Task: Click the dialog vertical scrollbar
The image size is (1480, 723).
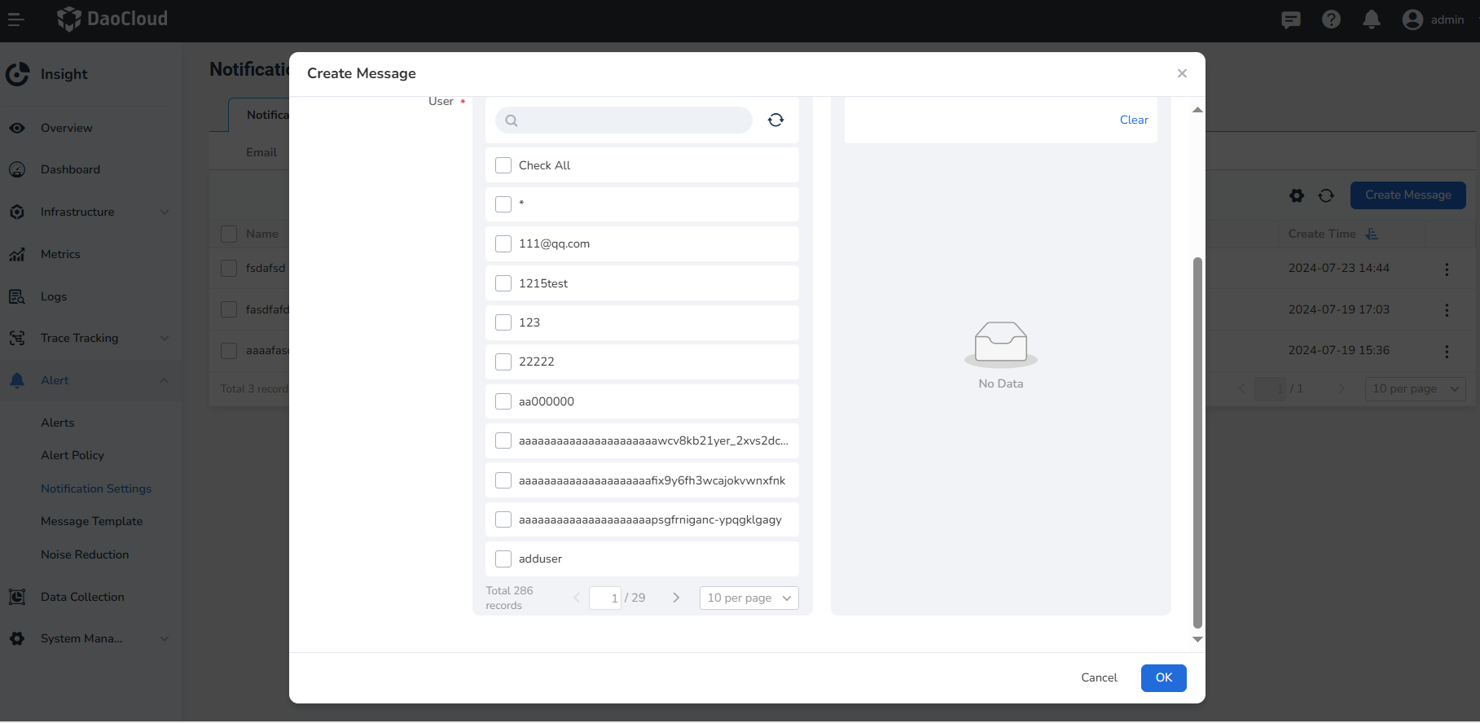Action: click(1197, 440)
